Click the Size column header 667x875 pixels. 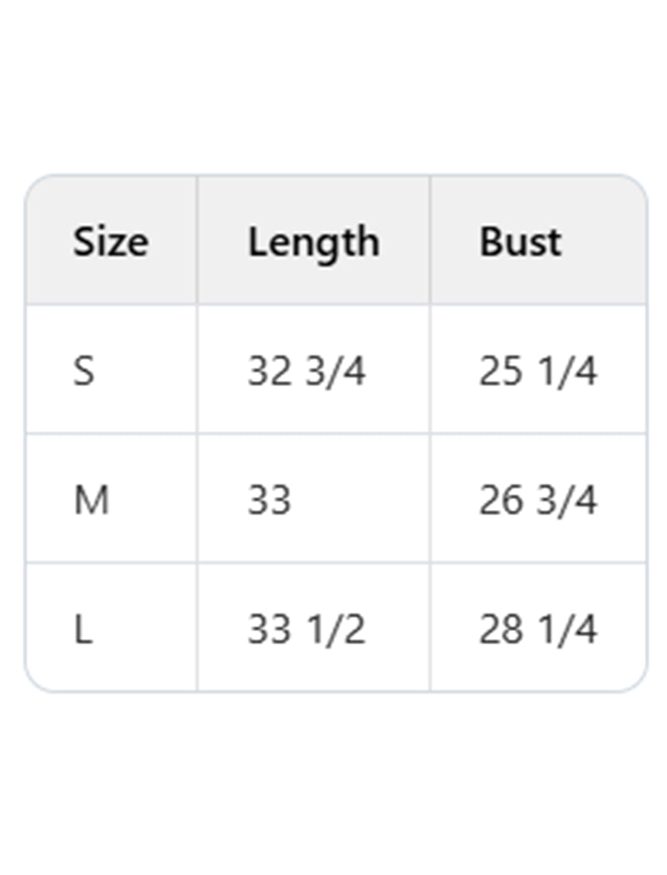110,242
